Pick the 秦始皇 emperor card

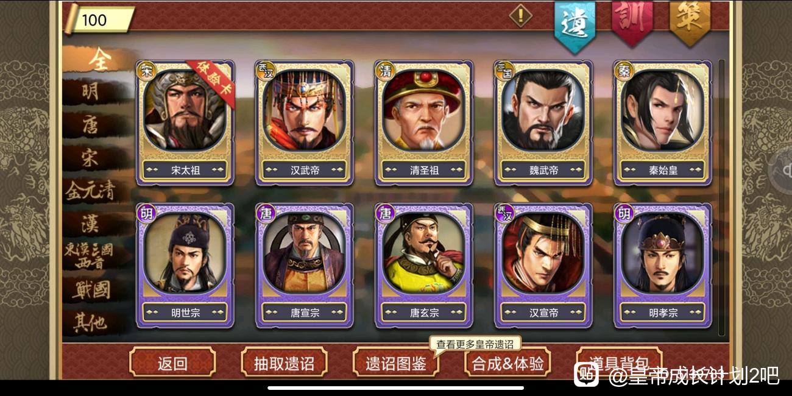[662, 122]
